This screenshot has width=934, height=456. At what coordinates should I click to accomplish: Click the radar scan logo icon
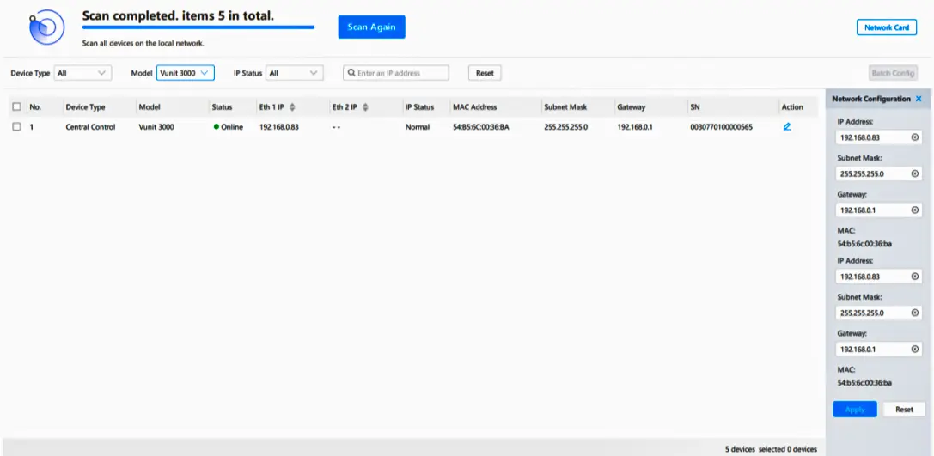46,28
